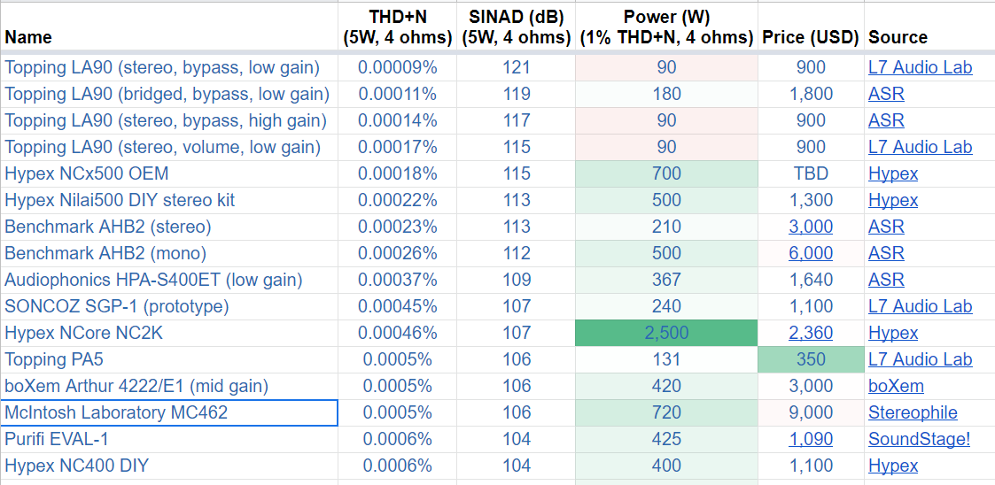Viewport: 995px width, 485px height.
Task: Select the McIntosh Laboratory MC462 cell
Action: (x=169, y=412)
